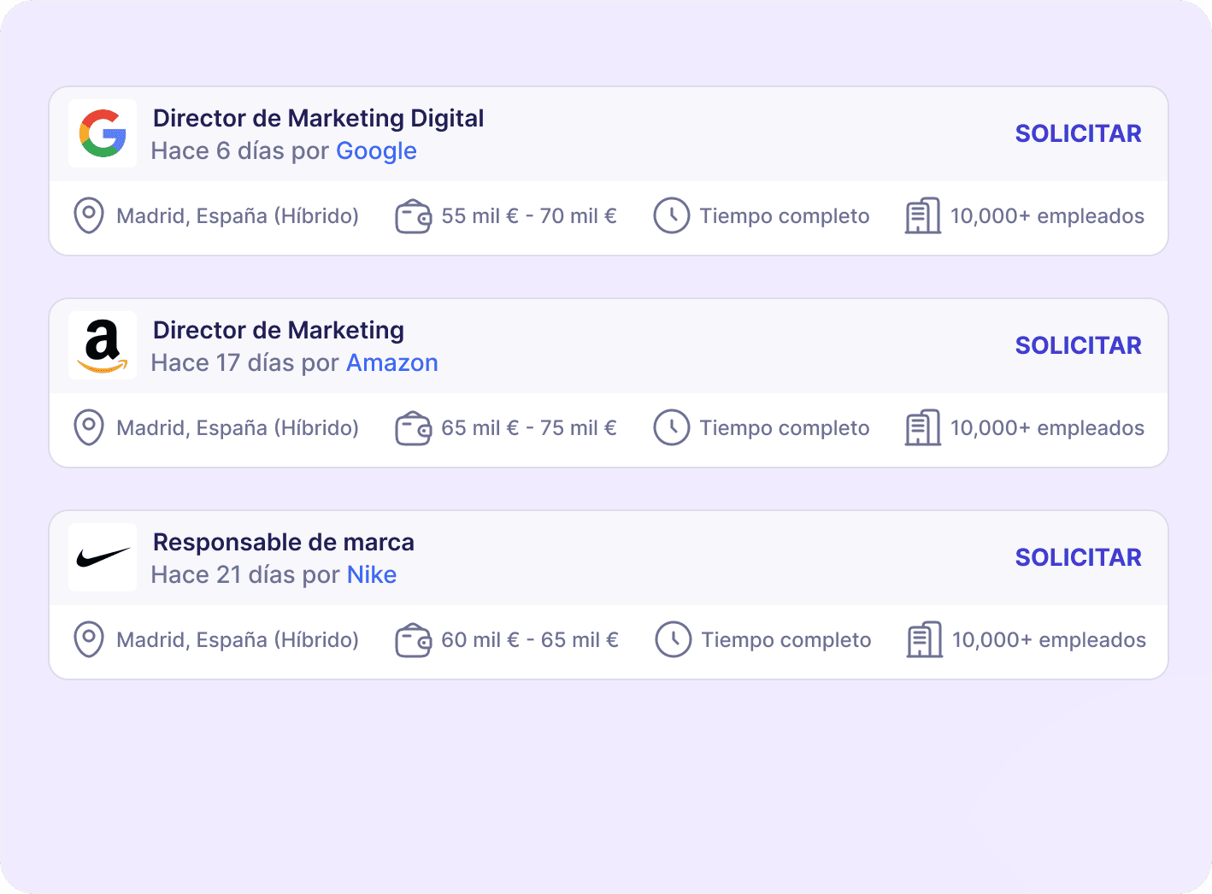This screenshot has height=894, width=1212.
Task: Click the building icon on the Nike listing
Action: click(x=924, y=639)
